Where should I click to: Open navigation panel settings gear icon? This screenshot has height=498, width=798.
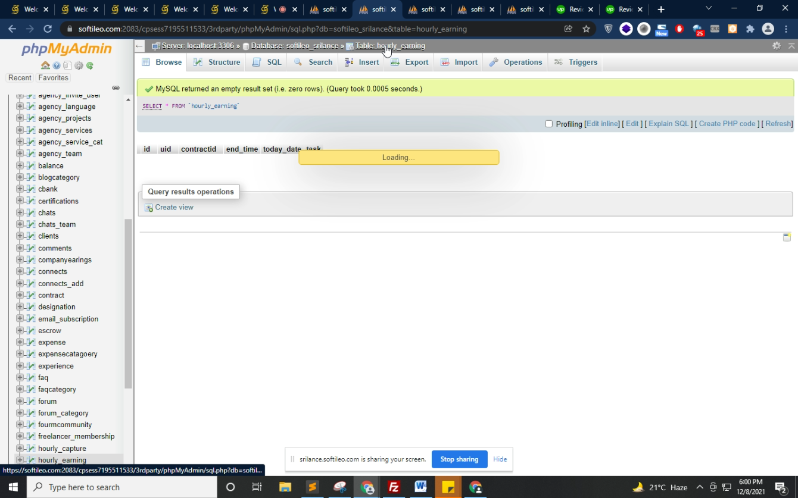(79, 66)
